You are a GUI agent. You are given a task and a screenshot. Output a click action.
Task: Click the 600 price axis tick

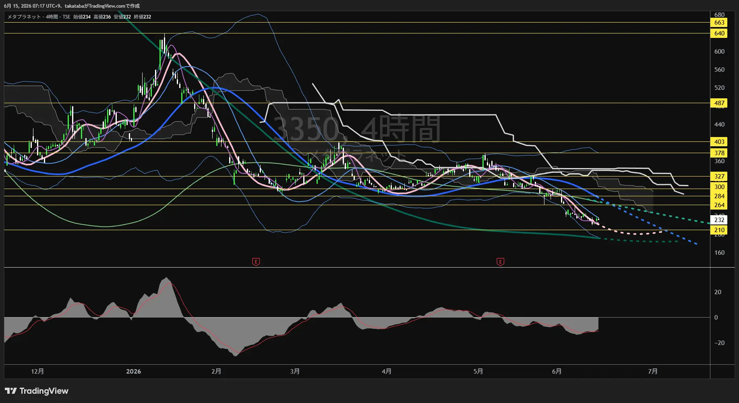(719, 52)
